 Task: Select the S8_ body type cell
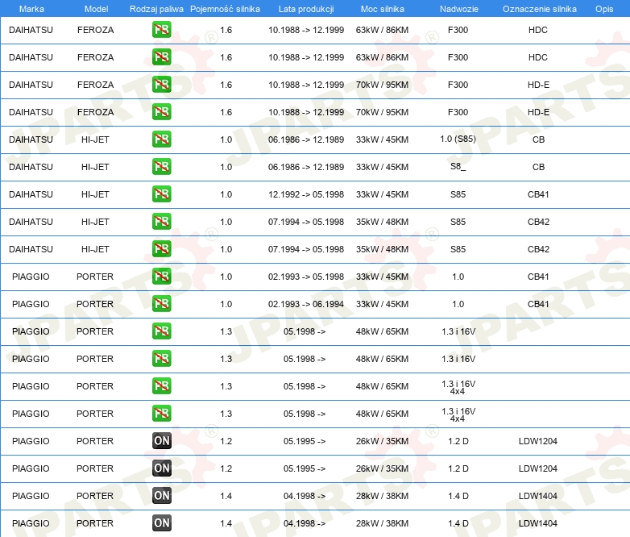(x=458, y=167)
